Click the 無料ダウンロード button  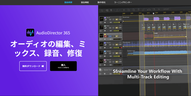33,66
